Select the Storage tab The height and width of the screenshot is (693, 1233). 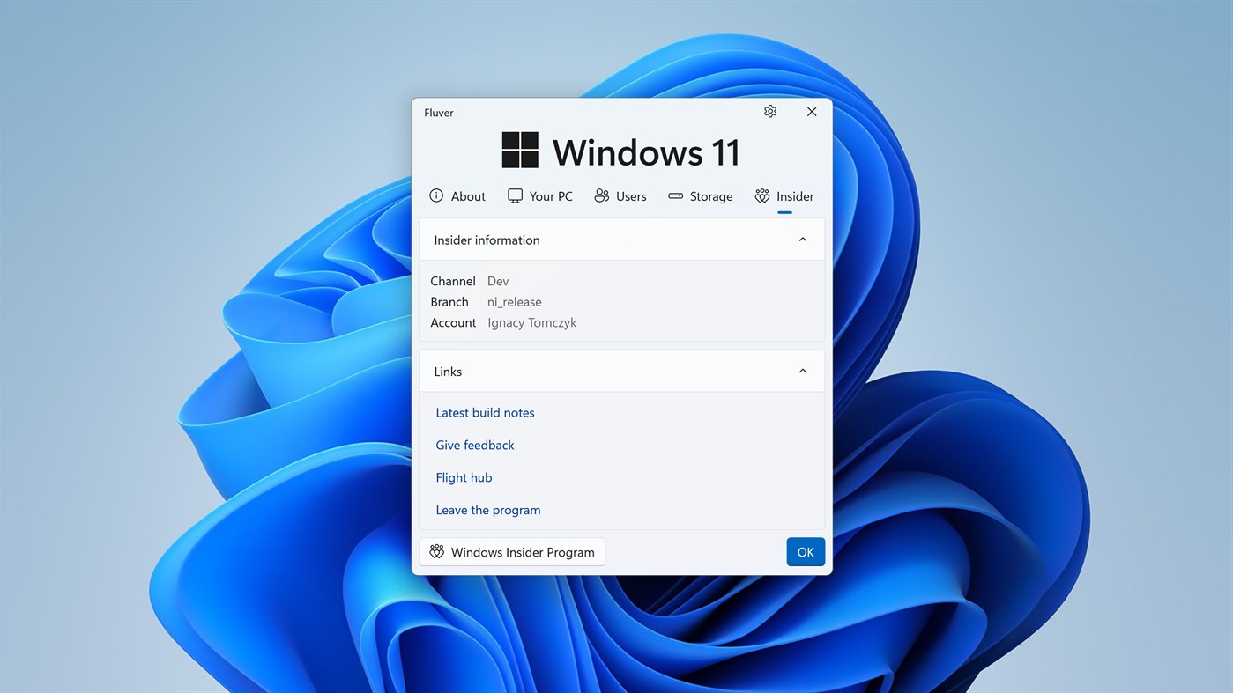click(701, 196)
